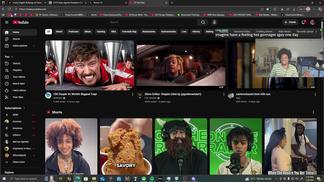
Task: Open File Explorer from taskbar
Action: click(94, 179)
